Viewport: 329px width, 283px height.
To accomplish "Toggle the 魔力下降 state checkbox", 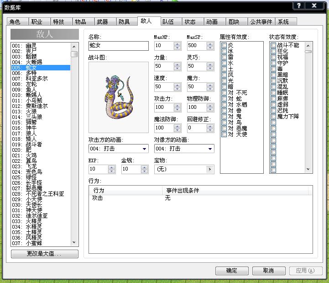I will [273, 117].
